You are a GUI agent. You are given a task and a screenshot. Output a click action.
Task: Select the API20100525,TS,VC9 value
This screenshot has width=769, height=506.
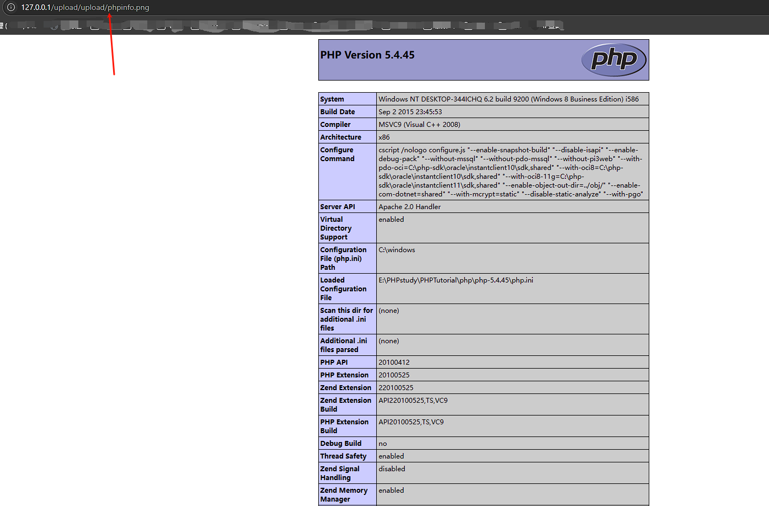411,422
